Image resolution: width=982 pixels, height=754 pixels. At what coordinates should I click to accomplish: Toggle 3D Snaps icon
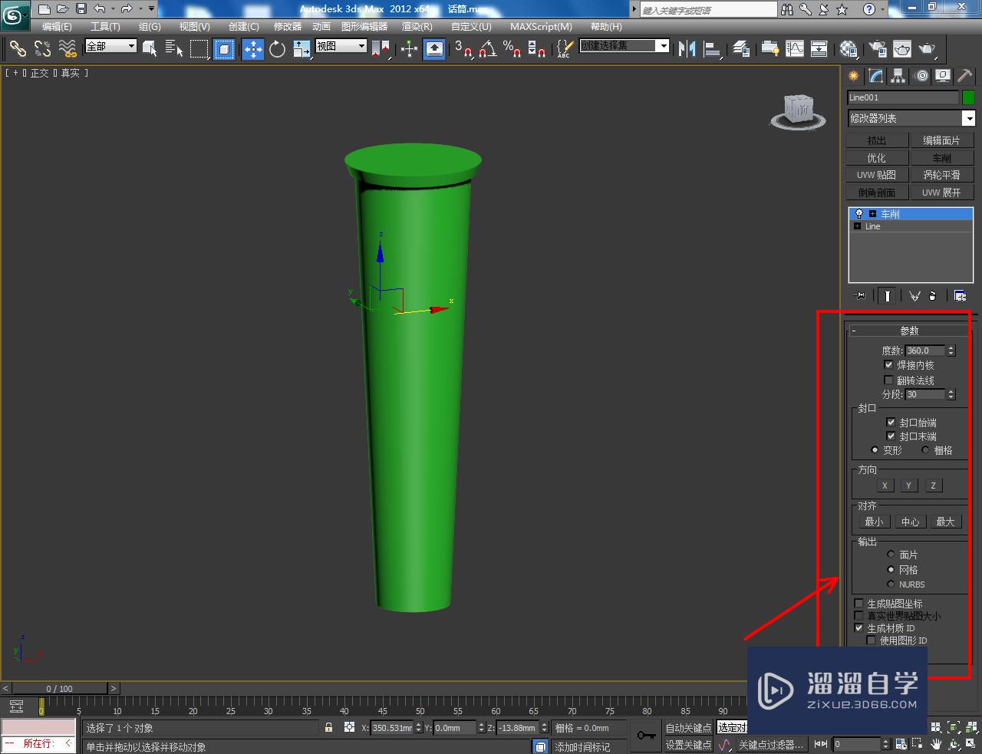point(463,48)
